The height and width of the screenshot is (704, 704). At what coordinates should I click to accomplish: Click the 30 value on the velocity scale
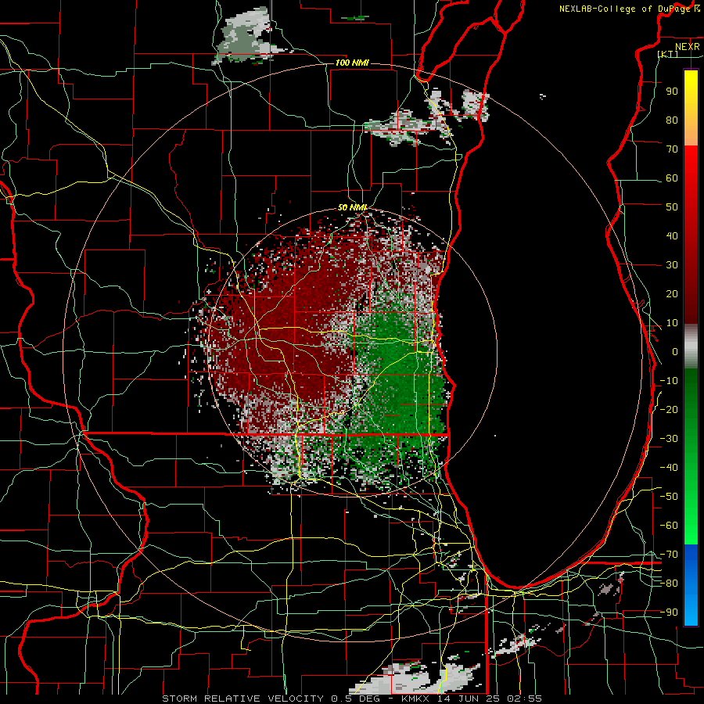click(672, 265)
